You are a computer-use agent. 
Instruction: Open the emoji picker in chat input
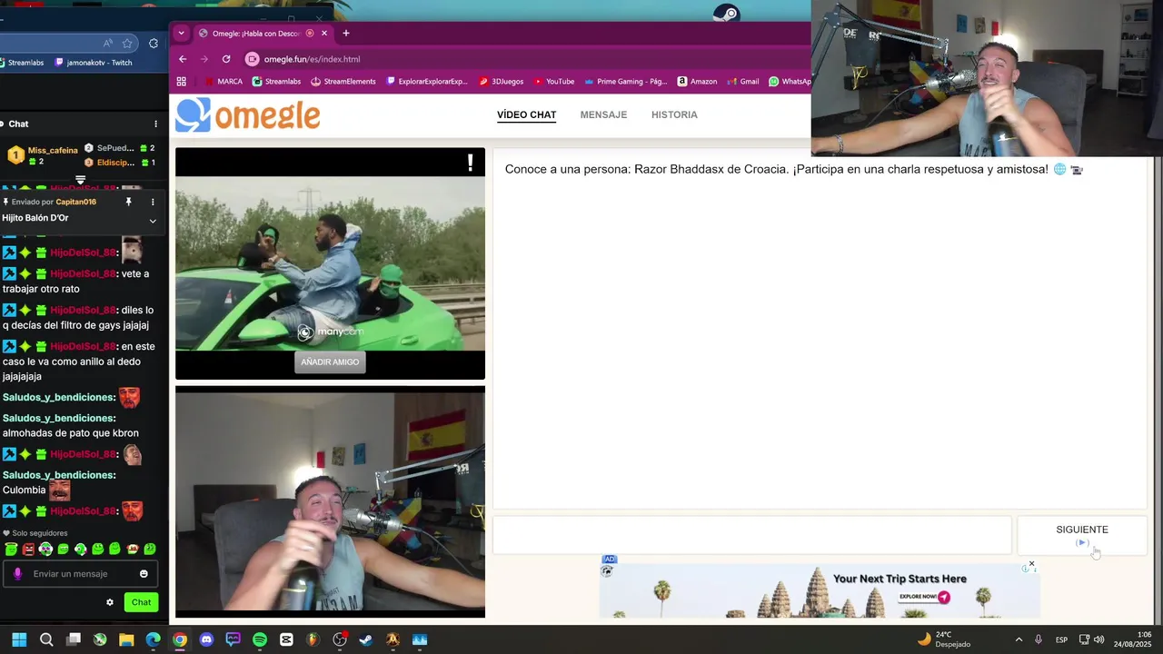pos(144,573)
